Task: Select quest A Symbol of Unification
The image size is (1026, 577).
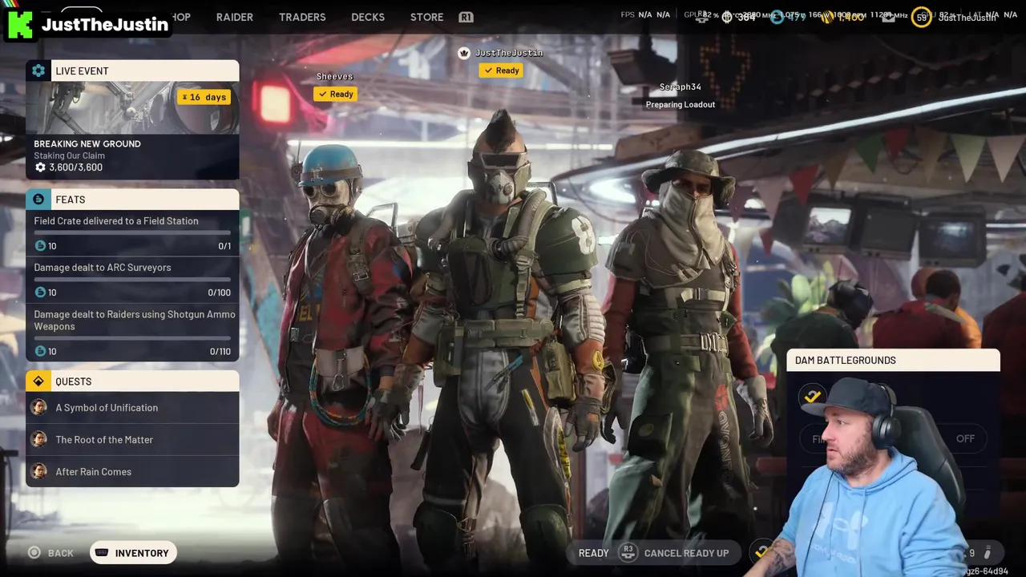Action: (132, 407)
